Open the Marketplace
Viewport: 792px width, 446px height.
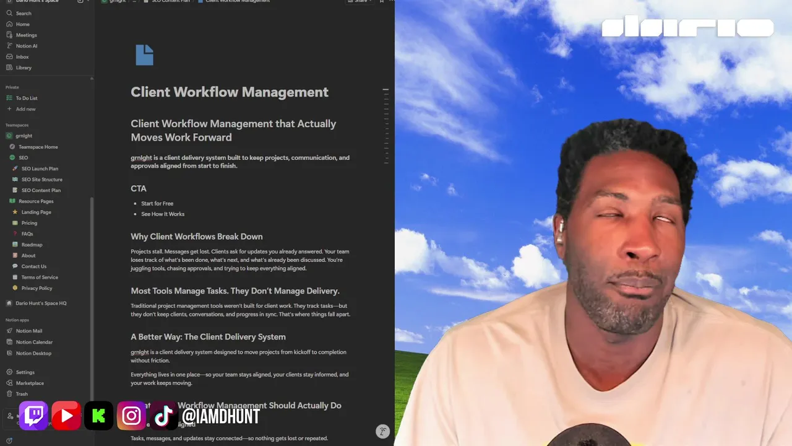(30, 383)
